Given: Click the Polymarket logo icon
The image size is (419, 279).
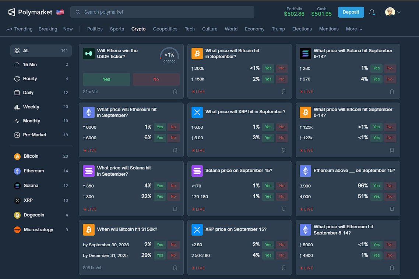Looking at the screenshot, I should pyautogui.click(x=11, y=12).
